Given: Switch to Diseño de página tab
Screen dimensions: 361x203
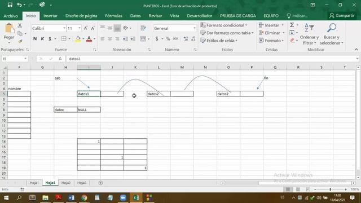Looking at the screenshot, I should (x=81, y=16).
